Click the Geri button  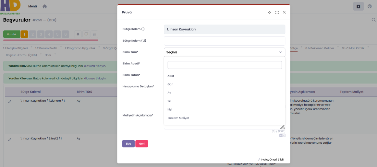point(141,144)
